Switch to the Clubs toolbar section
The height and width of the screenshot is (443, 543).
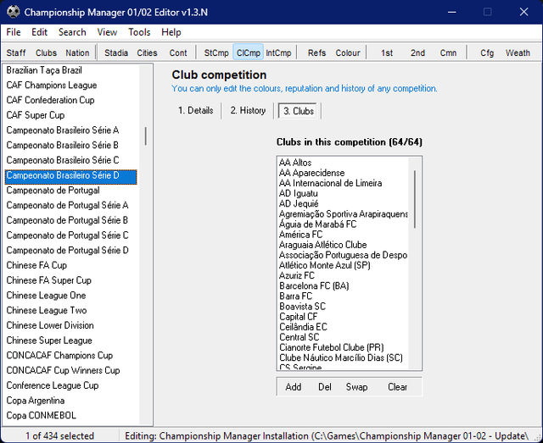[x=46, y=53]
